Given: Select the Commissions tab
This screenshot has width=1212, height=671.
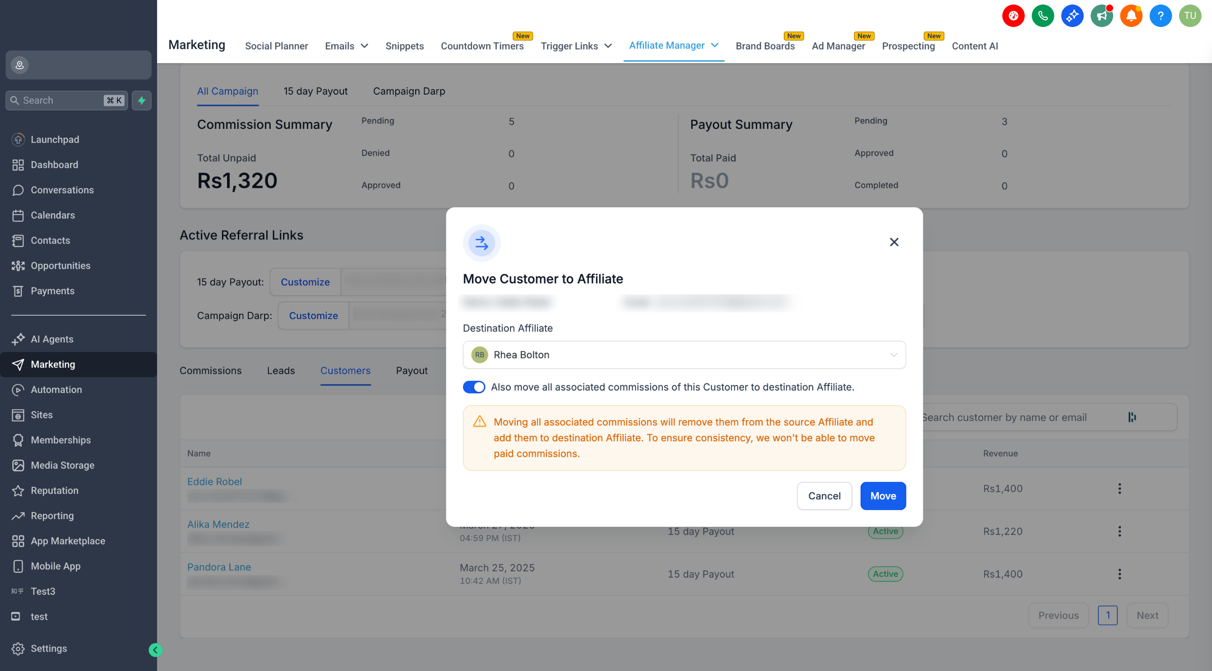Looking at the screenshot, I should 210,371.
